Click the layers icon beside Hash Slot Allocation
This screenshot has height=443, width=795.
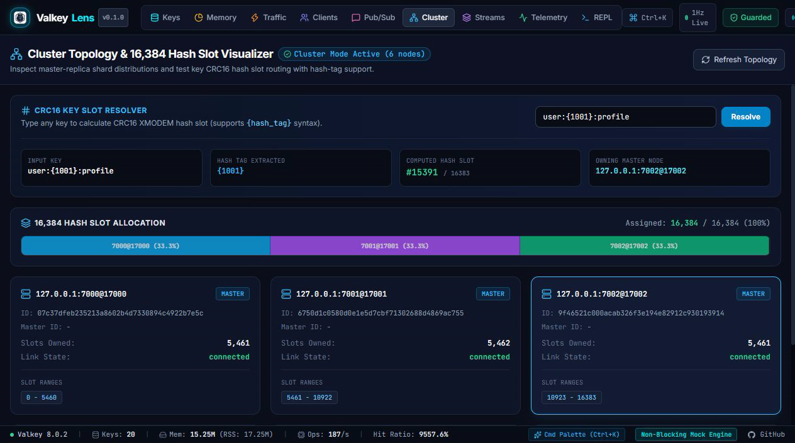26,223
